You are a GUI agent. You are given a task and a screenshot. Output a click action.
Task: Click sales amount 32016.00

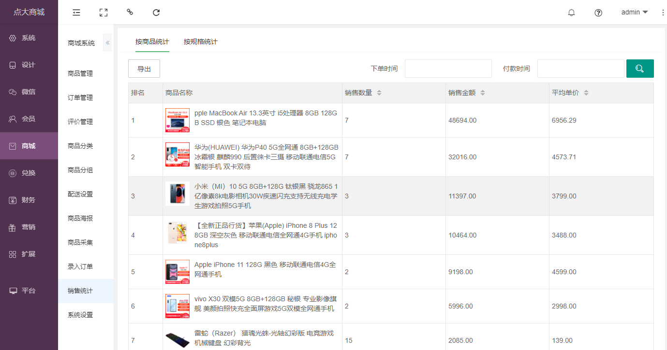click(462, 157)
